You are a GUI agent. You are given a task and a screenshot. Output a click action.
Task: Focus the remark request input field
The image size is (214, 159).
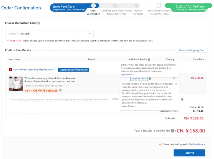(59, 99)
